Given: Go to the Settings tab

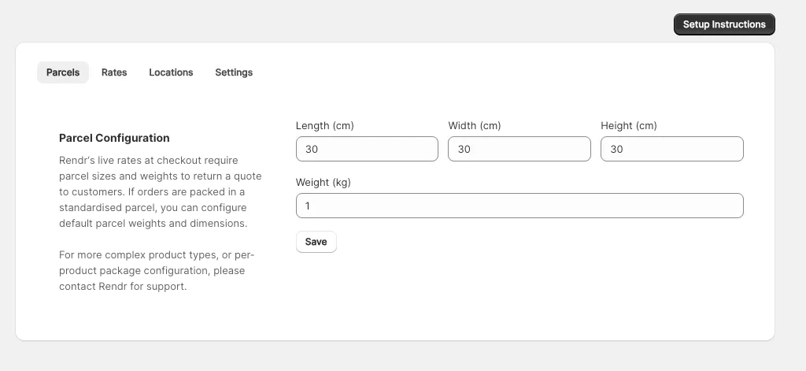Looking at the screenshot, I should [x=234, y=72].
